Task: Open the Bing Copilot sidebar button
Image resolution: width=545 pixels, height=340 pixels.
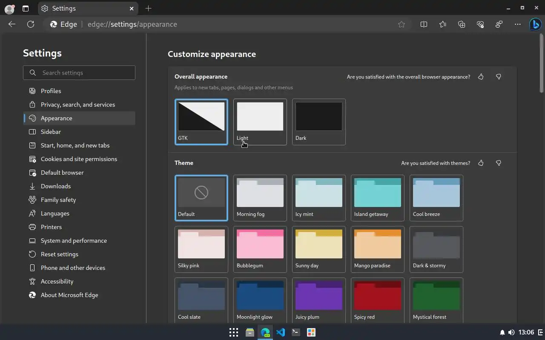Action: [535, 24]
